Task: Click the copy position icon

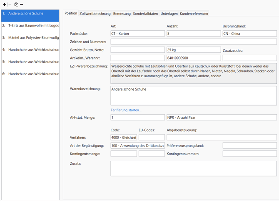Action: (x=16, y=5)
